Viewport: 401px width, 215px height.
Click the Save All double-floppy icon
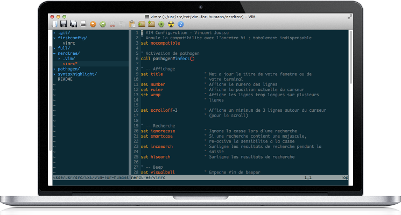tap(73, 24)
